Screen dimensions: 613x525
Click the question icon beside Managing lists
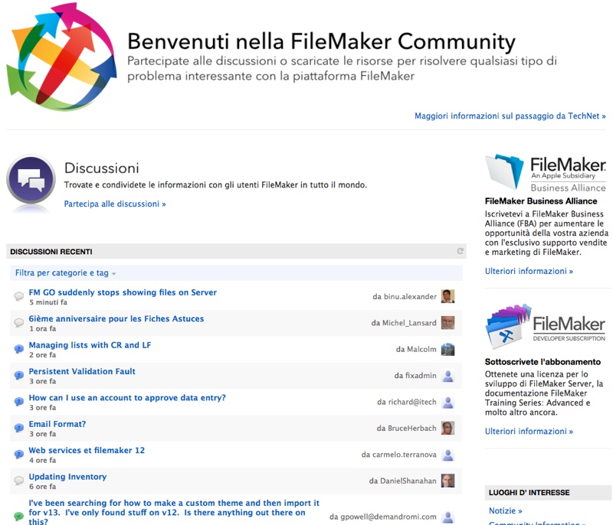[18, 349]
